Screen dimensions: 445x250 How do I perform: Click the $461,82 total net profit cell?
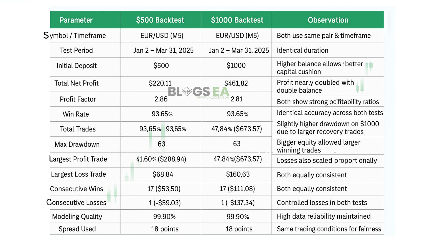[236, 83]
